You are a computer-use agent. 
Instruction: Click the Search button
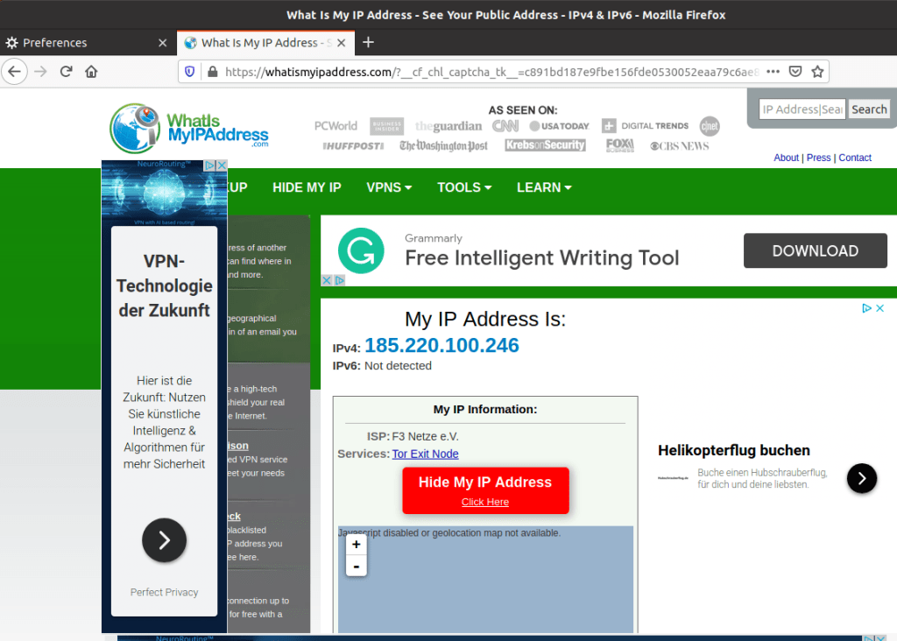[869, 109]
